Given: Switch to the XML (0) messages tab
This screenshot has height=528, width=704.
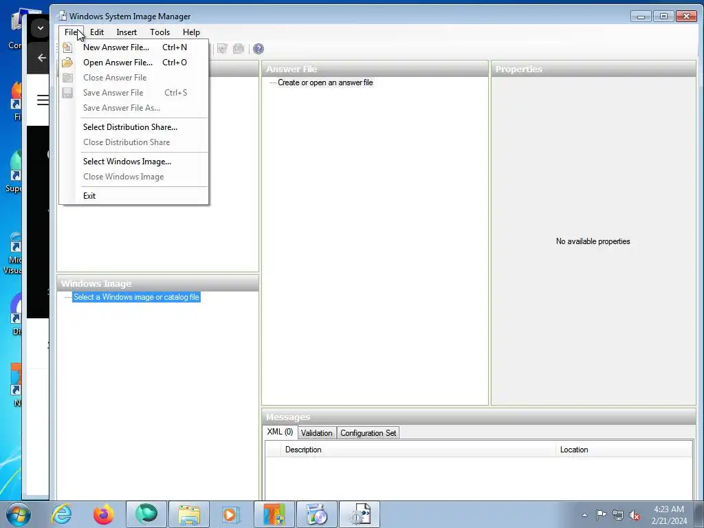Looking at the screenshot, I should point(280,432).
